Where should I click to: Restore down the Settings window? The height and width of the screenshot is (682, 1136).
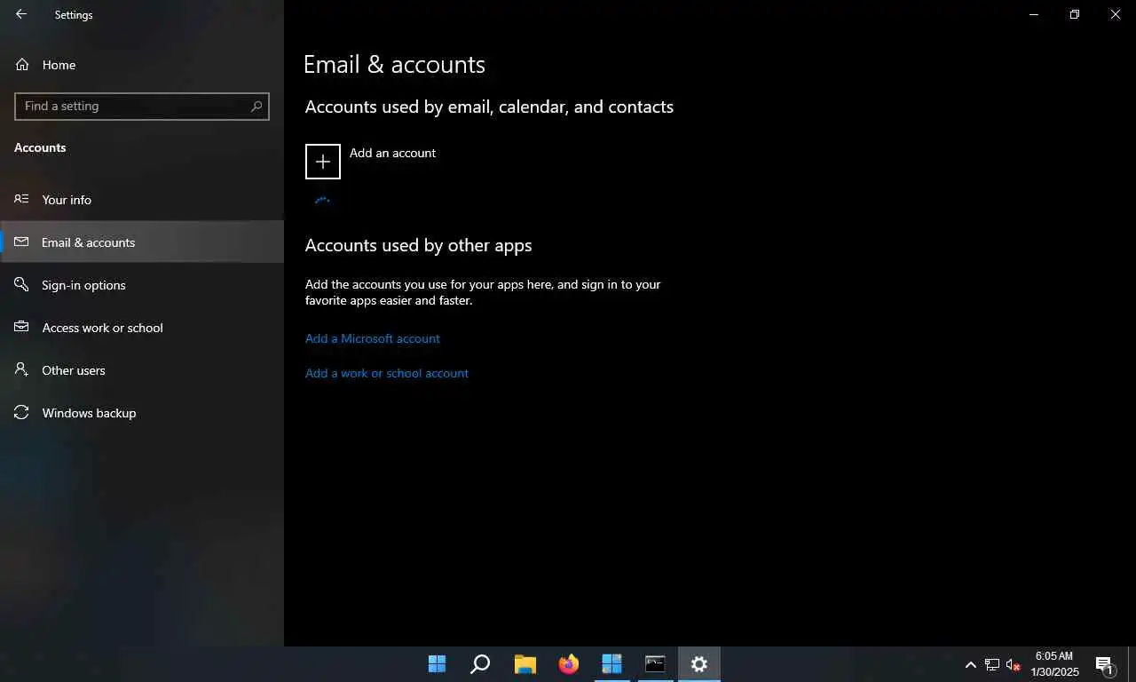(1075, 14)
